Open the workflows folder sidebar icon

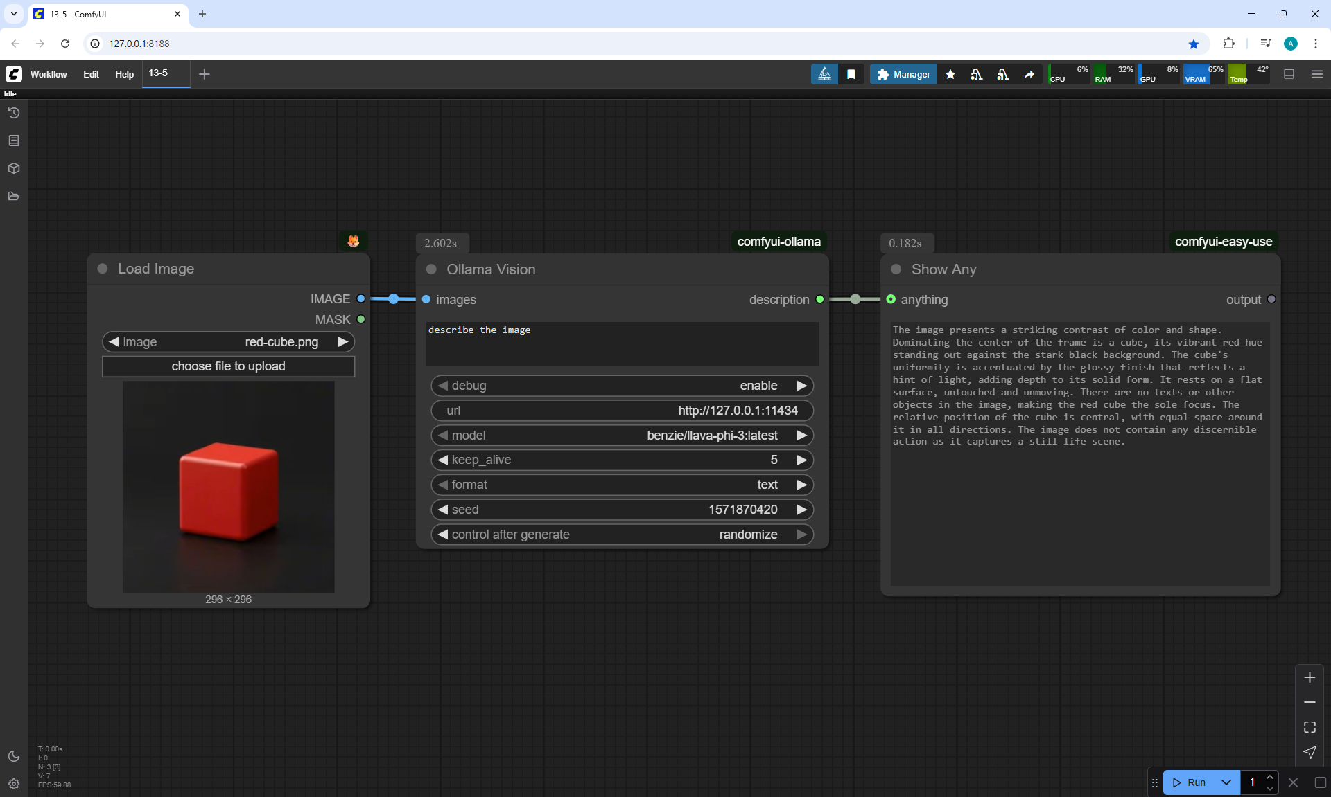click(x=14, y=196)
